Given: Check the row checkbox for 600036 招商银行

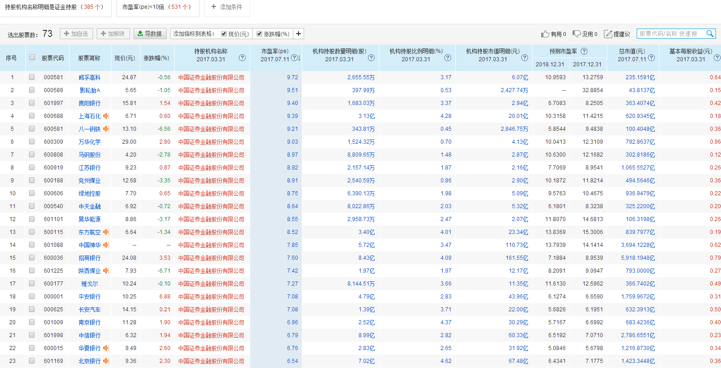Looking at the screenshot, I should tap(32, 258).
